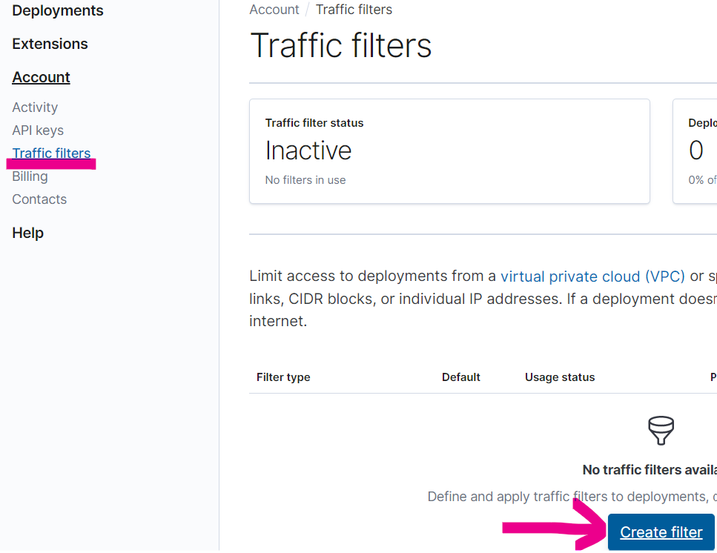Go to Contacts
The image size is (717, 553).
(x=39, y=199)
